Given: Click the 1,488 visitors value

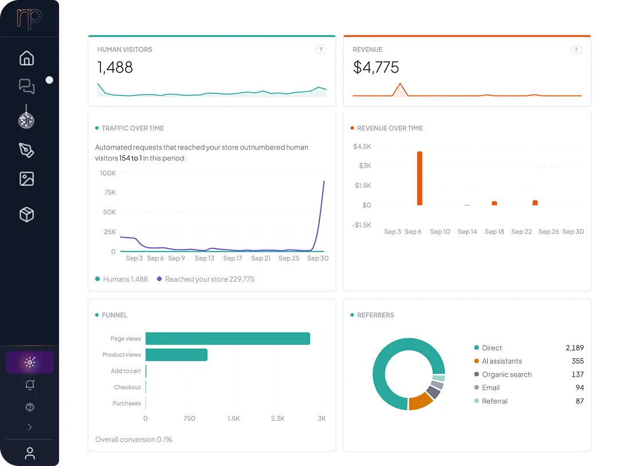Looking at the screenshot, I should point(115,68).
